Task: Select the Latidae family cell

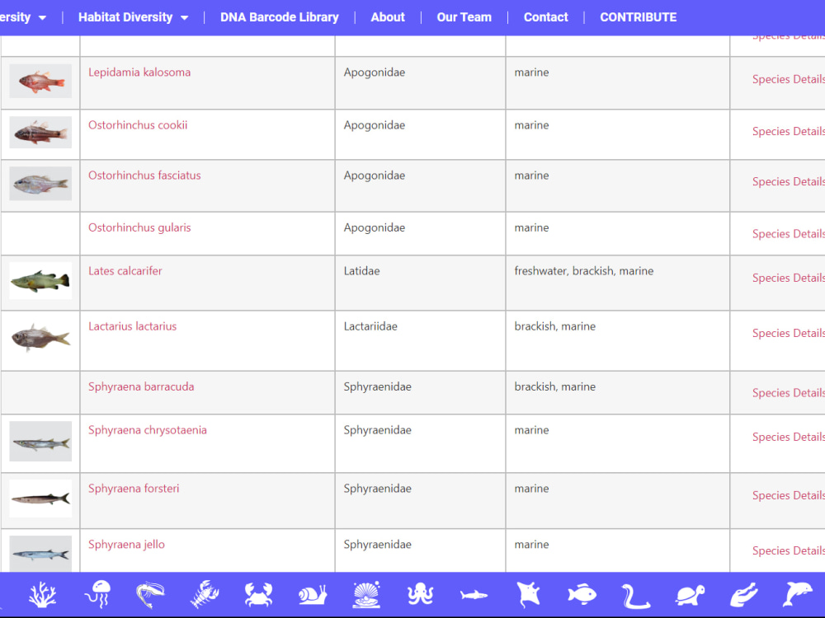Action: coord(420,283)
